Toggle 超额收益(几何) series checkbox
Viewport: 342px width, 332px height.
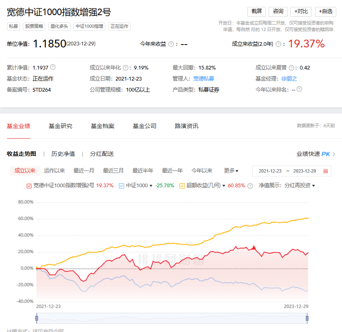point(182,186)
